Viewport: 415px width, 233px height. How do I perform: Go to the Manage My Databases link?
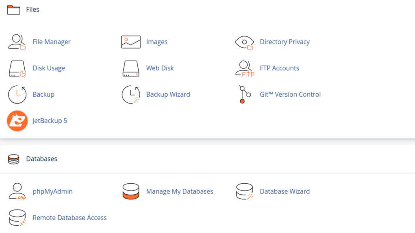[180, 192]
